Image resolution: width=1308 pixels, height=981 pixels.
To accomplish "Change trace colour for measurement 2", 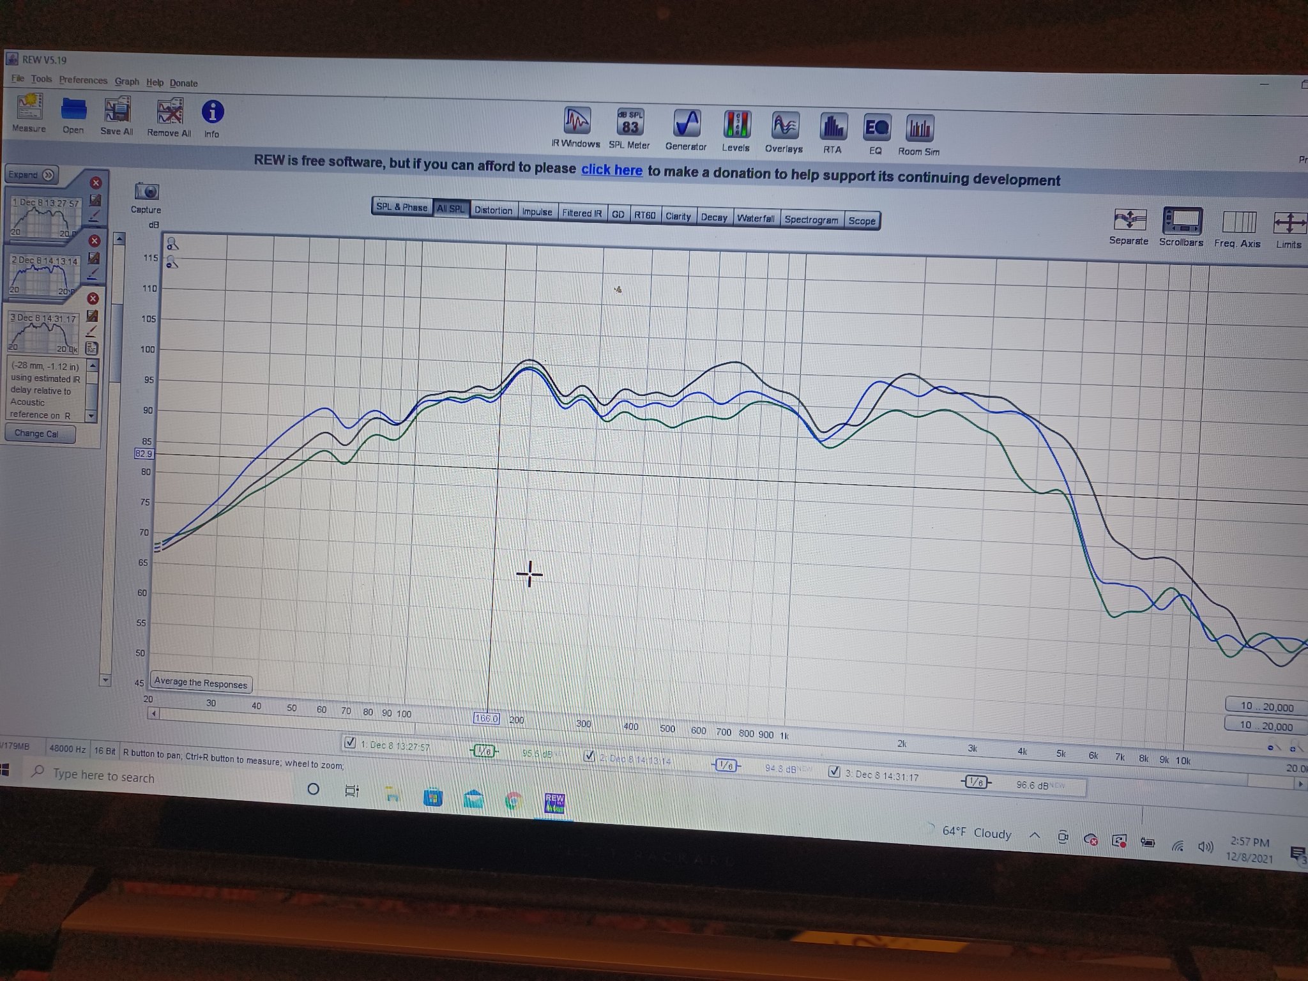I will [93, 273].
